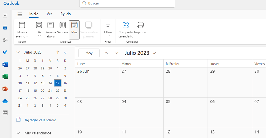The height and width of the screenshot is (138, 266).
Task: Click the Mis calendarios label
Action: point(38,133)
